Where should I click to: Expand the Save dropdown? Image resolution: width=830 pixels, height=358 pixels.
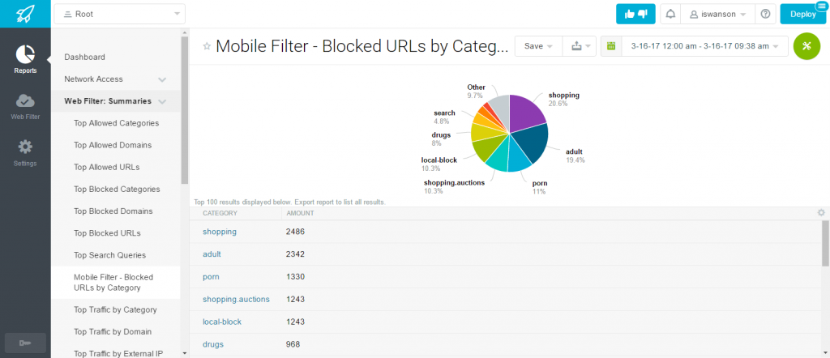537,46
